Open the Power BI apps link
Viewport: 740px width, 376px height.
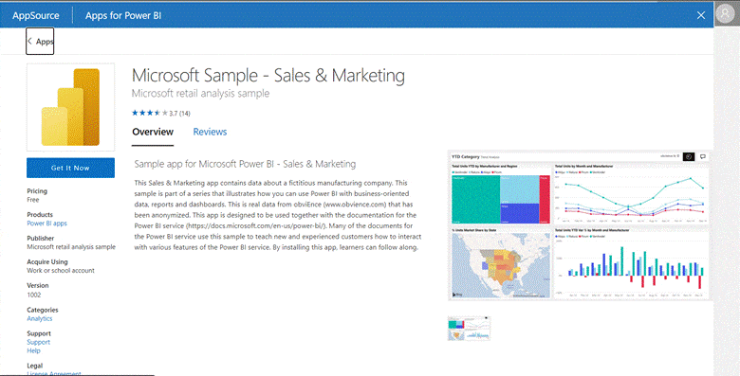(46, 224)
